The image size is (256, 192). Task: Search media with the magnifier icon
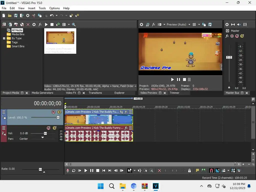pos(74,24)
